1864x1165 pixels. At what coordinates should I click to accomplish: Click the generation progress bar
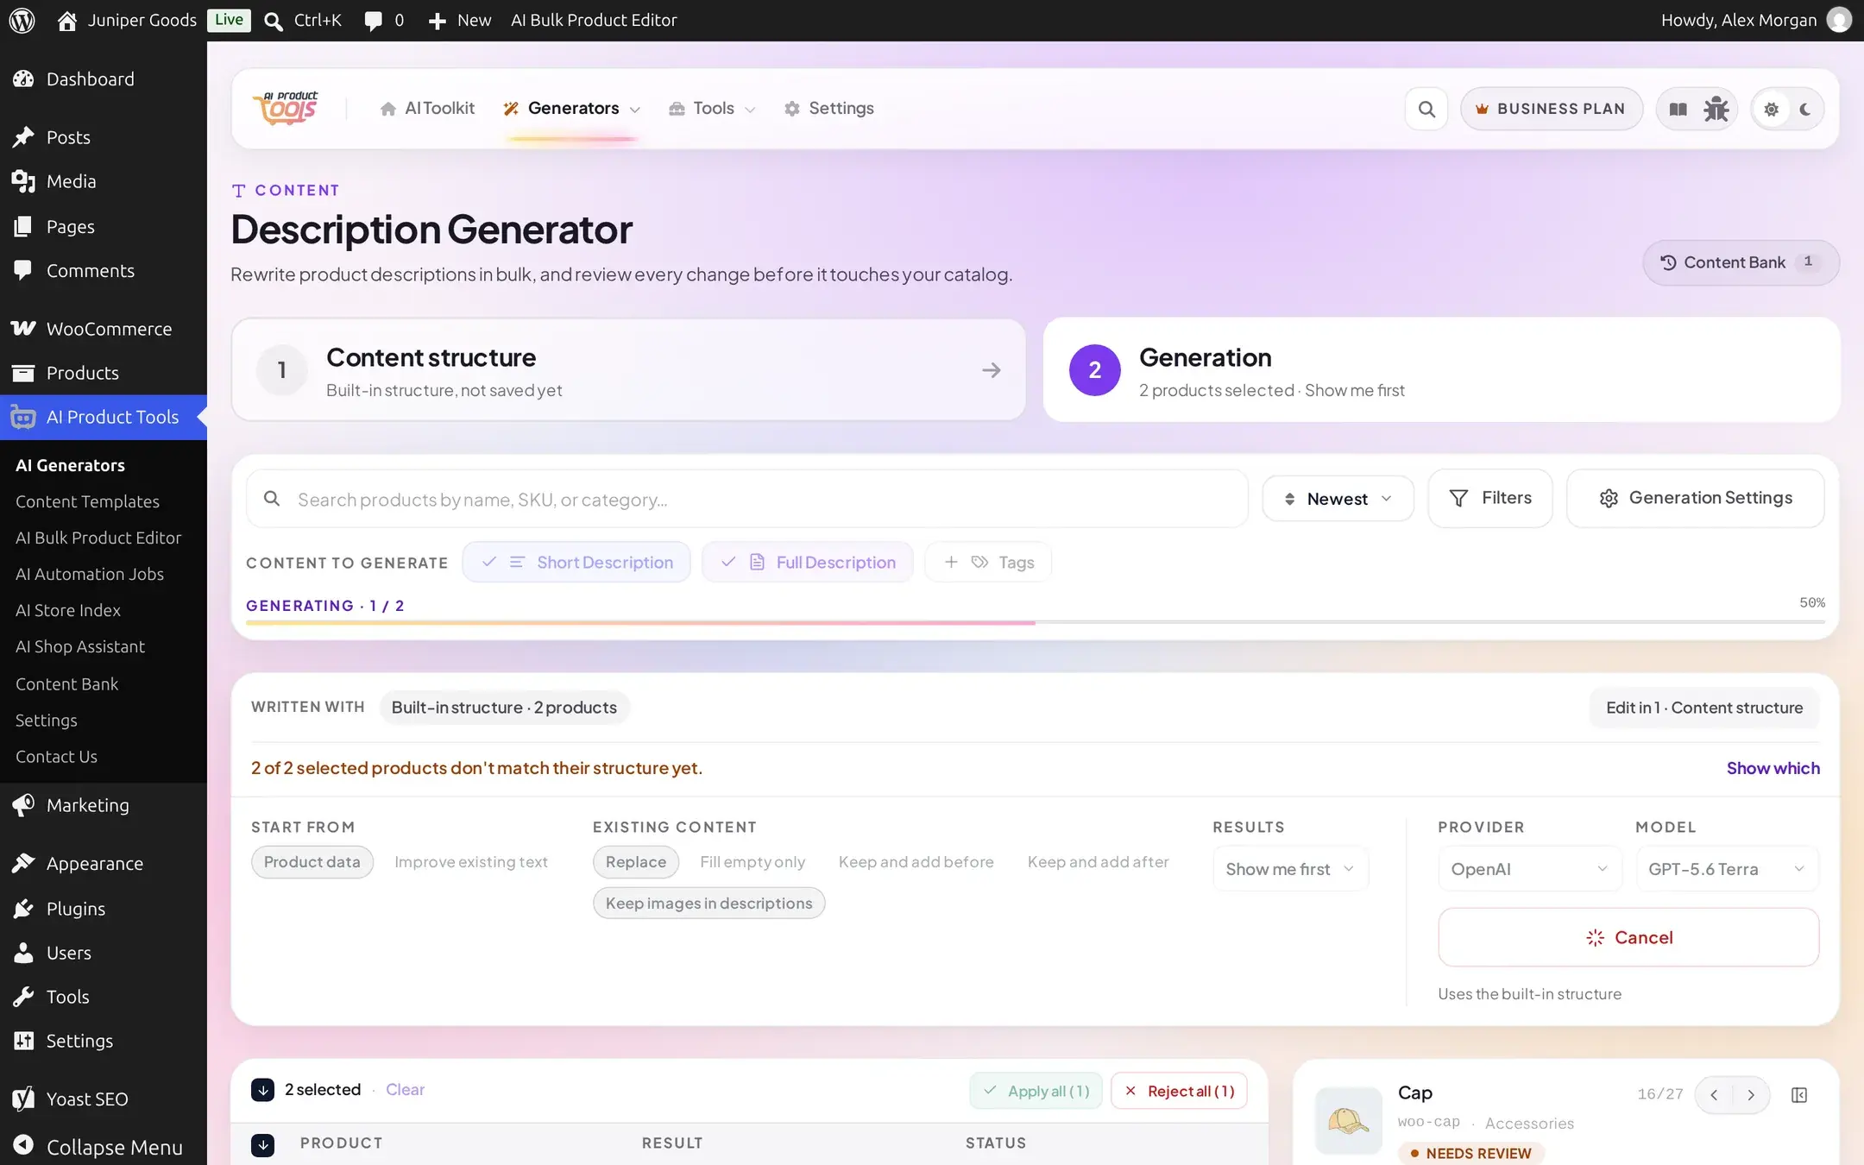pos(1036,622)
